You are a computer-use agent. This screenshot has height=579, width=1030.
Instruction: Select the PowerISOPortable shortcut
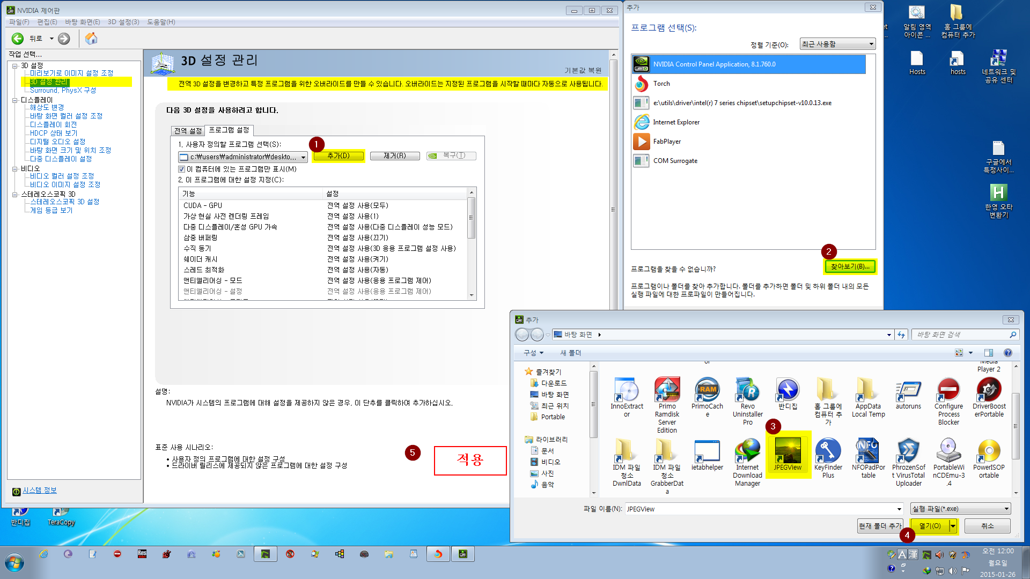[989, 458]
